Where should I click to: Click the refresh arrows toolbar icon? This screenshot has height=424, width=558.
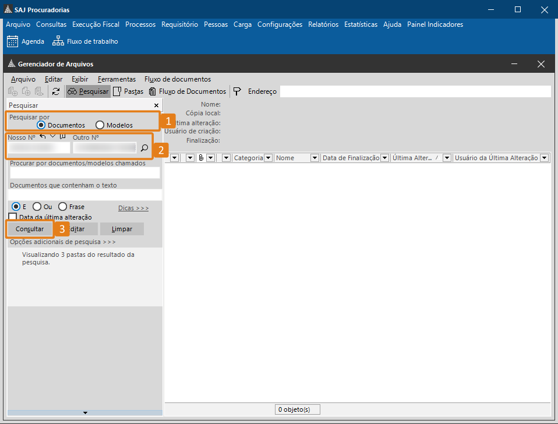(56, 91)
